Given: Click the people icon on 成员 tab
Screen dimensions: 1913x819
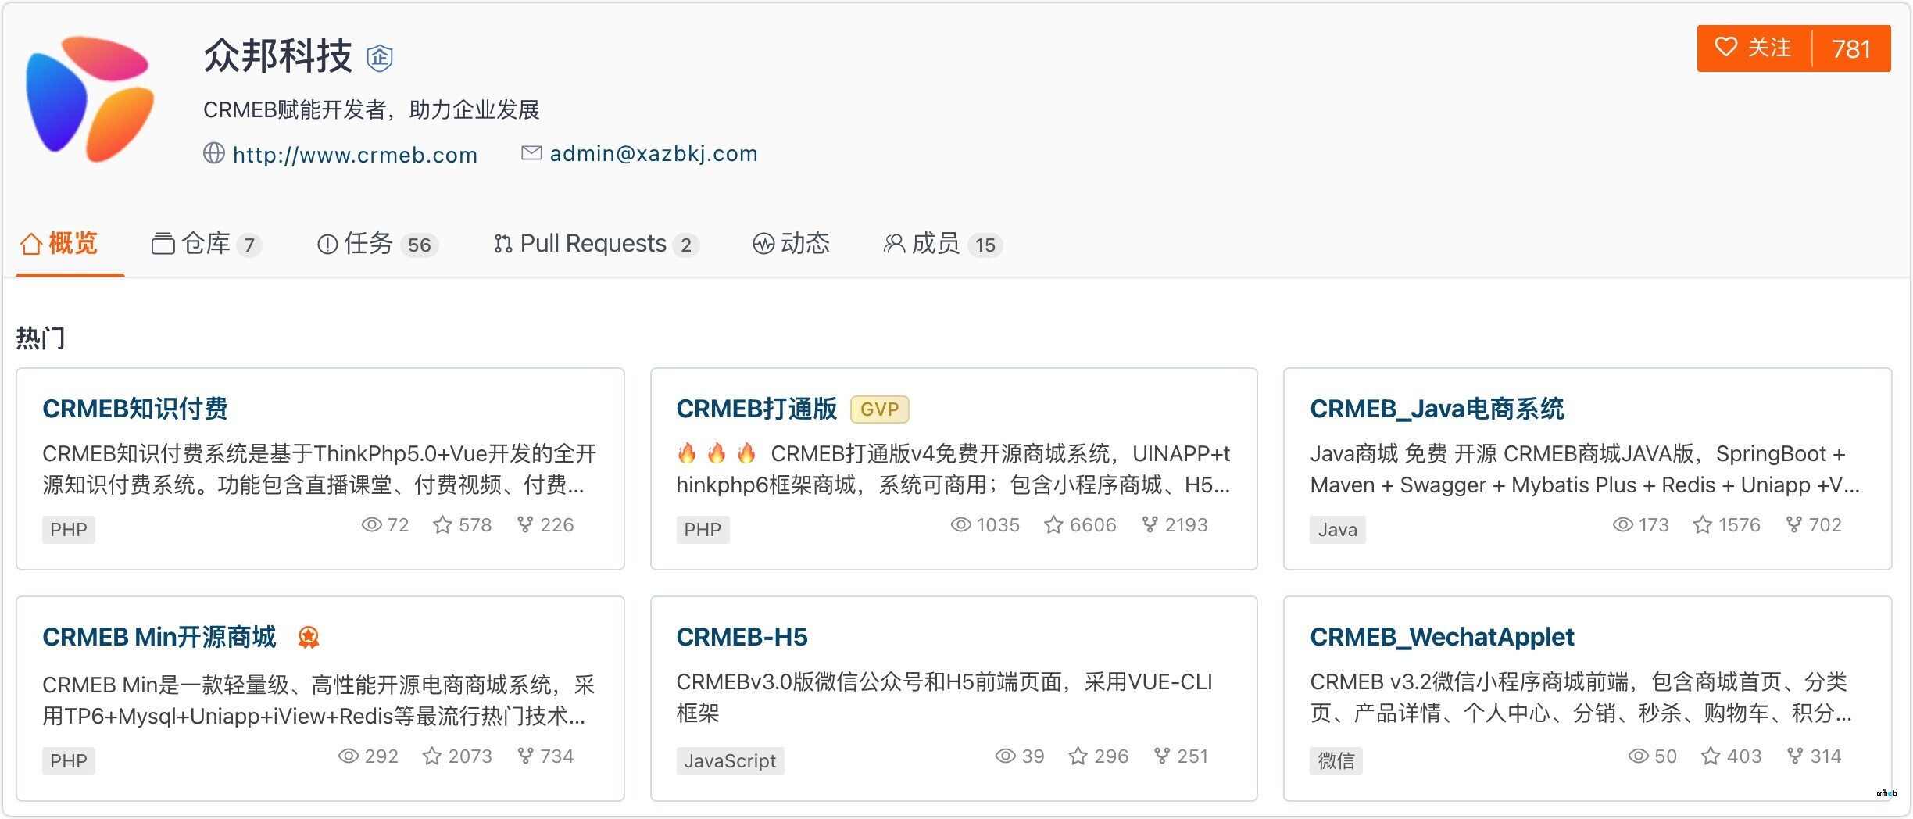Looking at the screenshot, I should pos(894,245).
